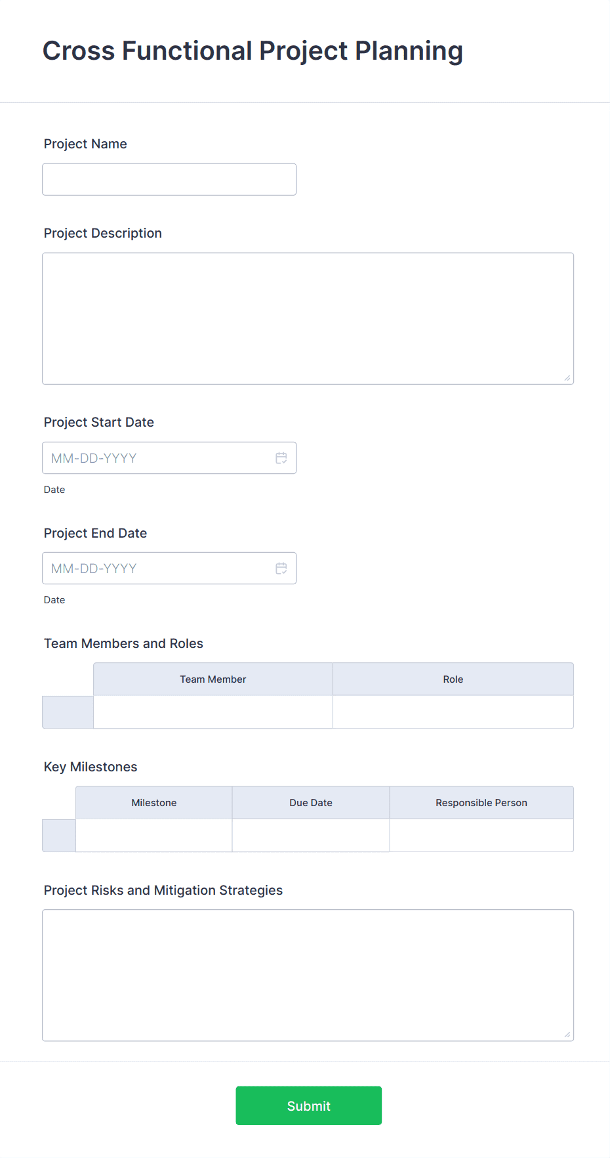
Task: Focus the Project Name input field
Action: point(169,179)
